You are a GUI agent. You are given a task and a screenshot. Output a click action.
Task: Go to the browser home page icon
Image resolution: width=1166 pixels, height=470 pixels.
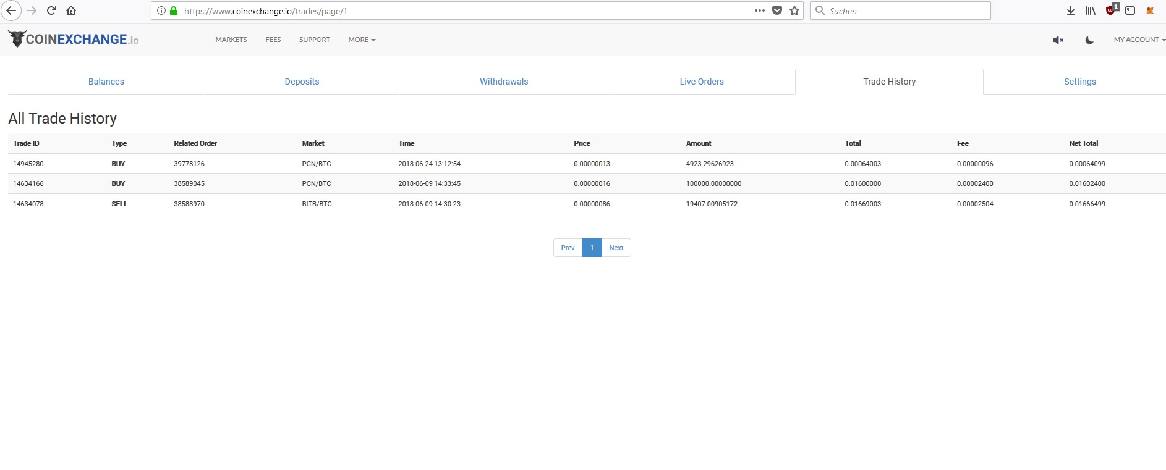coord(71,10)
